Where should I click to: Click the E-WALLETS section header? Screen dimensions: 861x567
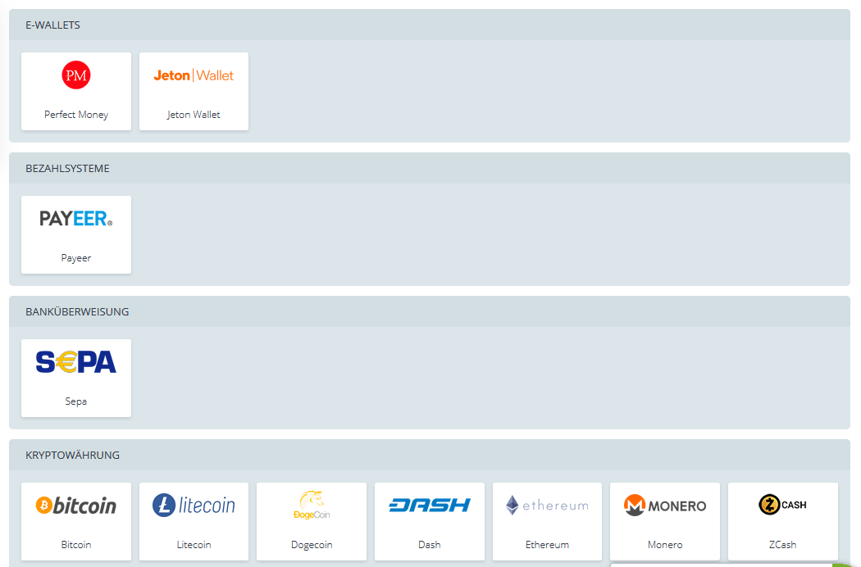430,25
